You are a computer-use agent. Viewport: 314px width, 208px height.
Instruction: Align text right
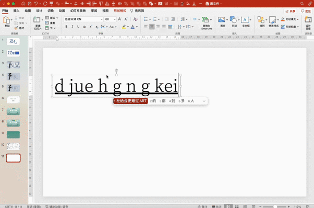[158, 27]
